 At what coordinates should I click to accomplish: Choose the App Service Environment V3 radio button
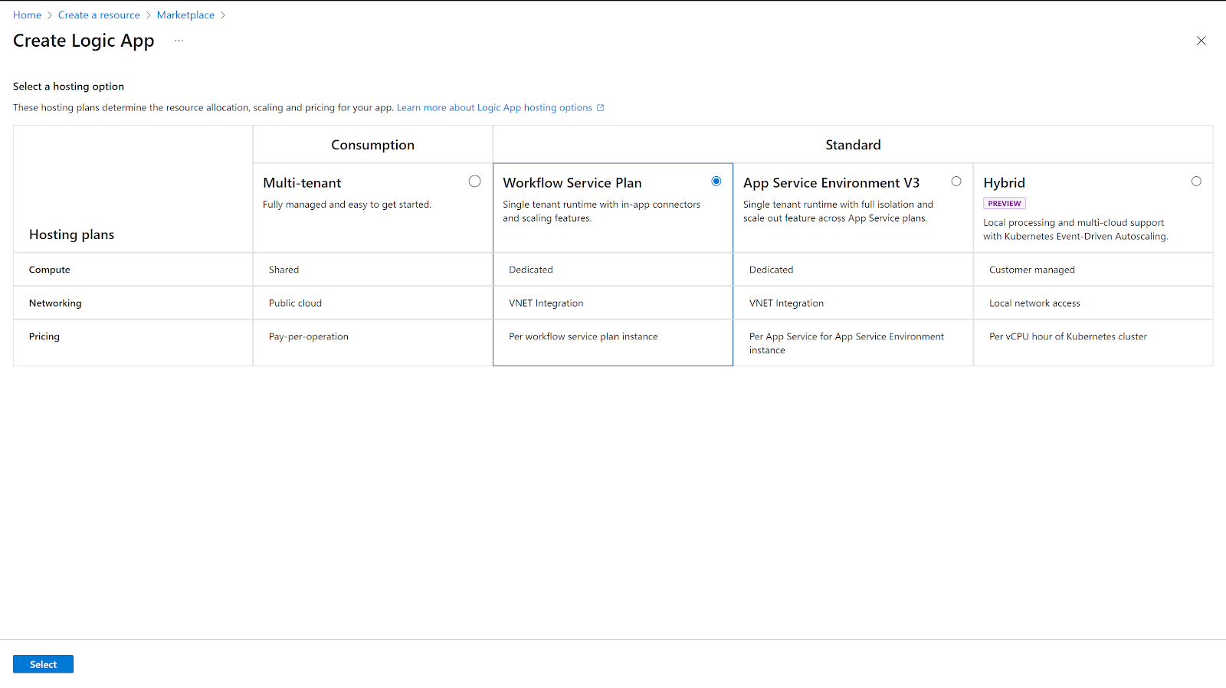coord(956,182)
